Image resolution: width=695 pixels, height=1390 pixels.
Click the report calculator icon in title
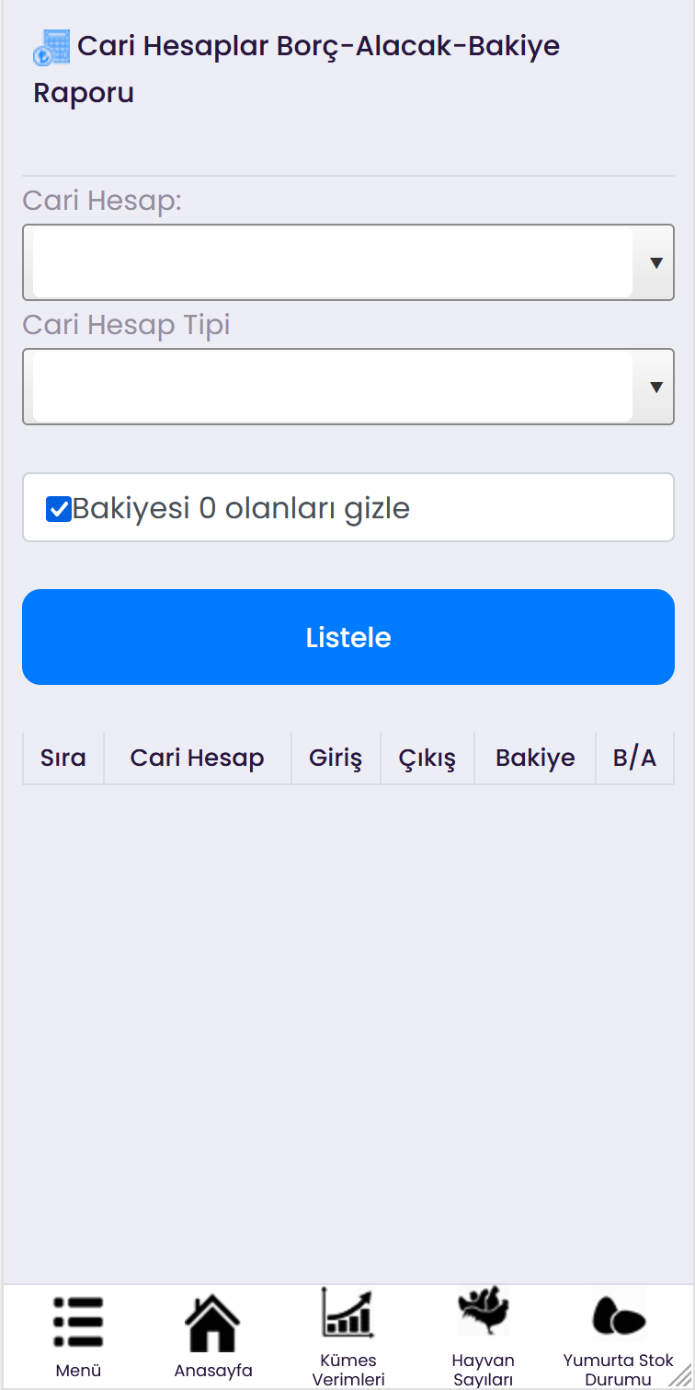(x=51, y=47)
